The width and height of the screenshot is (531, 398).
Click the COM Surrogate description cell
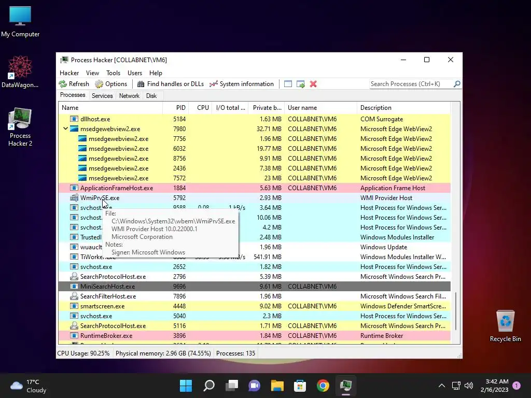[x=382, y=119]
